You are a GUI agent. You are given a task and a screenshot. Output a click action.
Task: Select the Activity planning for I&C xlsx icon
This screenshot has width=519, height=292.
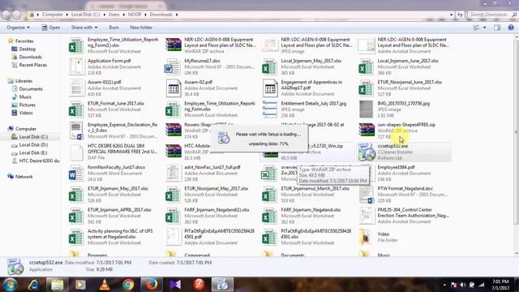coord(76,237)
